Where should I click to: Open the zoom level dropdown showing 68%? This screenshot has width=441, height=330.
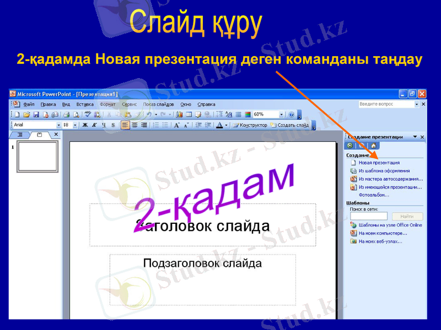(x=282, y=114)
